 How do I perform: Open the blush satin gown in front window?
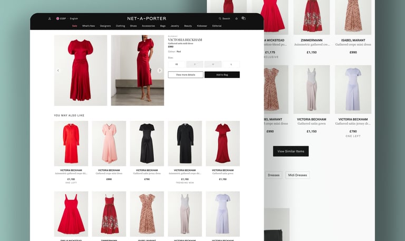(x=185, y=214)
